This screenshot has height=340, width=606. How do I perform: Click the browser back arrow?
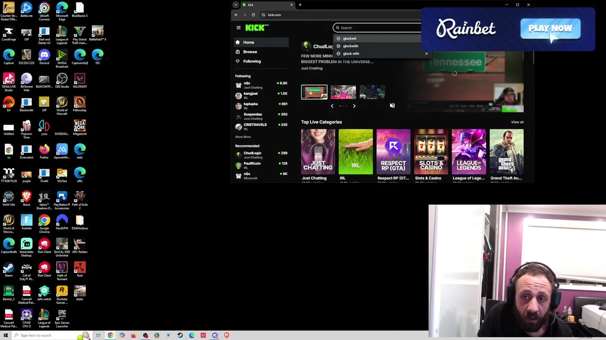coord(236,15)
